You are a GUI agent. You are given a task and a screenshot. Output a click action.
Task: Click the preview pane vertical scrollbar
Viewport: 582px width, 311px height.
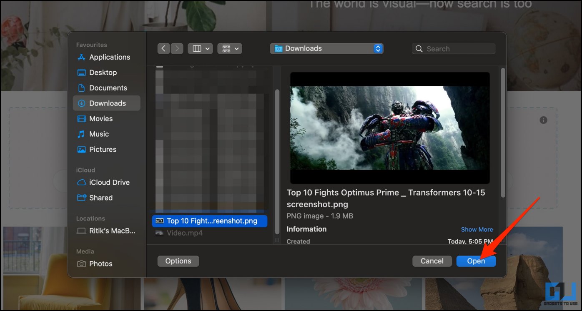click(x=503, y=133)
